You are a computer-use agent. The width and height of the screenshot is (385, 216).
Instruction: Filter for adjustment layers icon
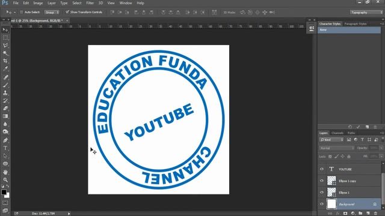point(356,140)
